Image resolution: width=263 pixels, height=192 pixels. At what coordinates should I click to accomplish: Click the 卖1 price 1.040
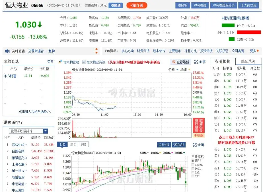click(227, 131)
